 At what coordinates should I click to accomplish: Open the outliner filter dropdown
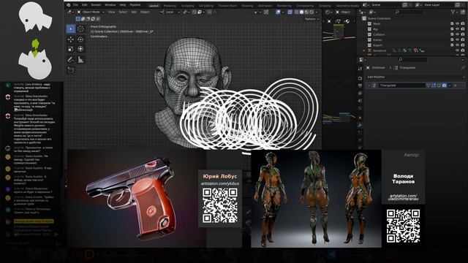click(x=455, y=12)
